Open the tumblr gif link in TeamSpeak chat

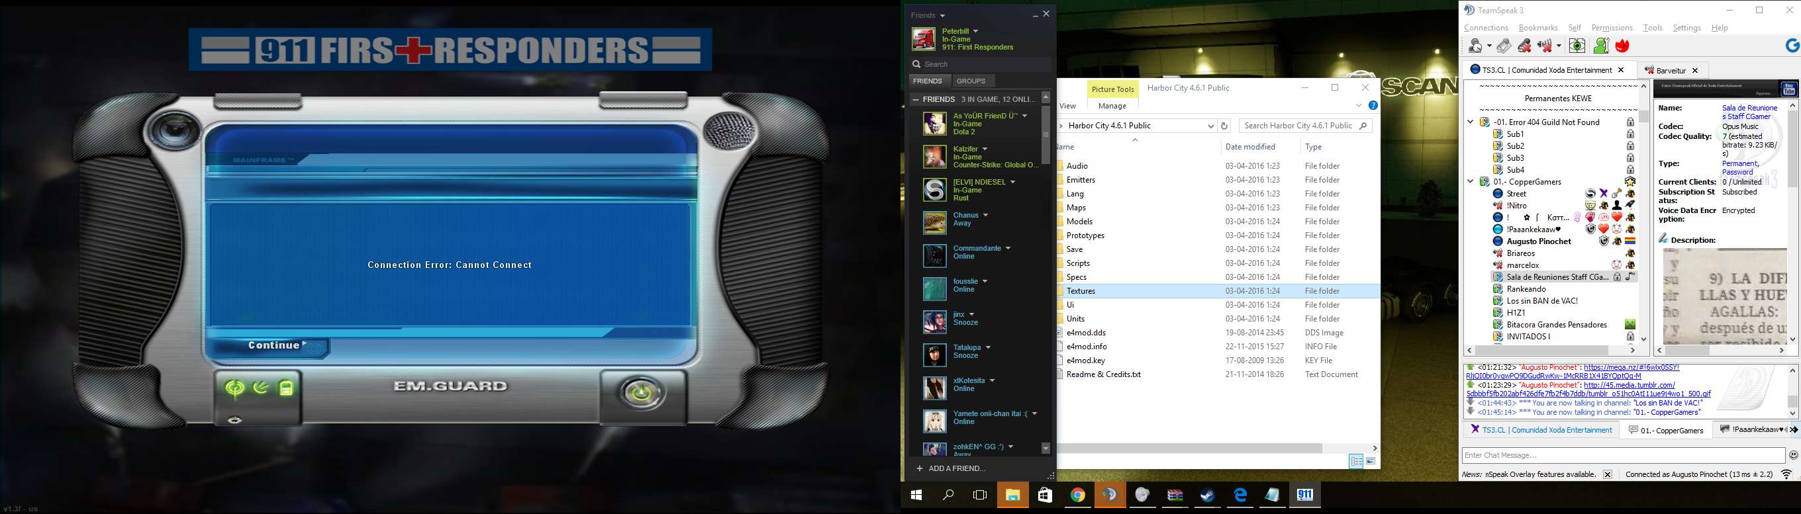pos(1588,389)
